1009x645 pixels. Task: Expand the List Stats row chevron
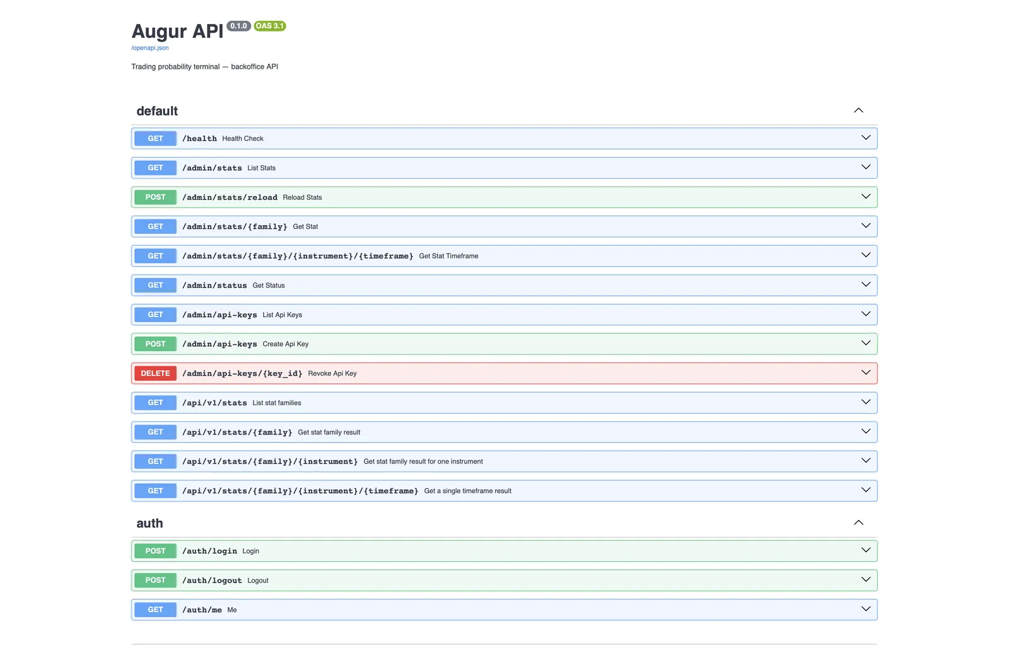tap(866, 167)
